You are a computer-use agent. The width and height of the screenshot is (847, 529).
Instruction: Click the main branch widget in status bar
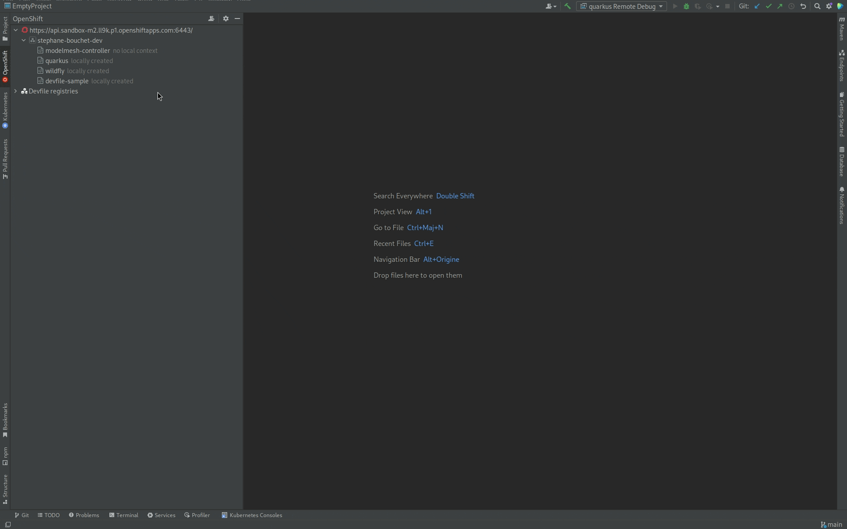click(831, 525)
